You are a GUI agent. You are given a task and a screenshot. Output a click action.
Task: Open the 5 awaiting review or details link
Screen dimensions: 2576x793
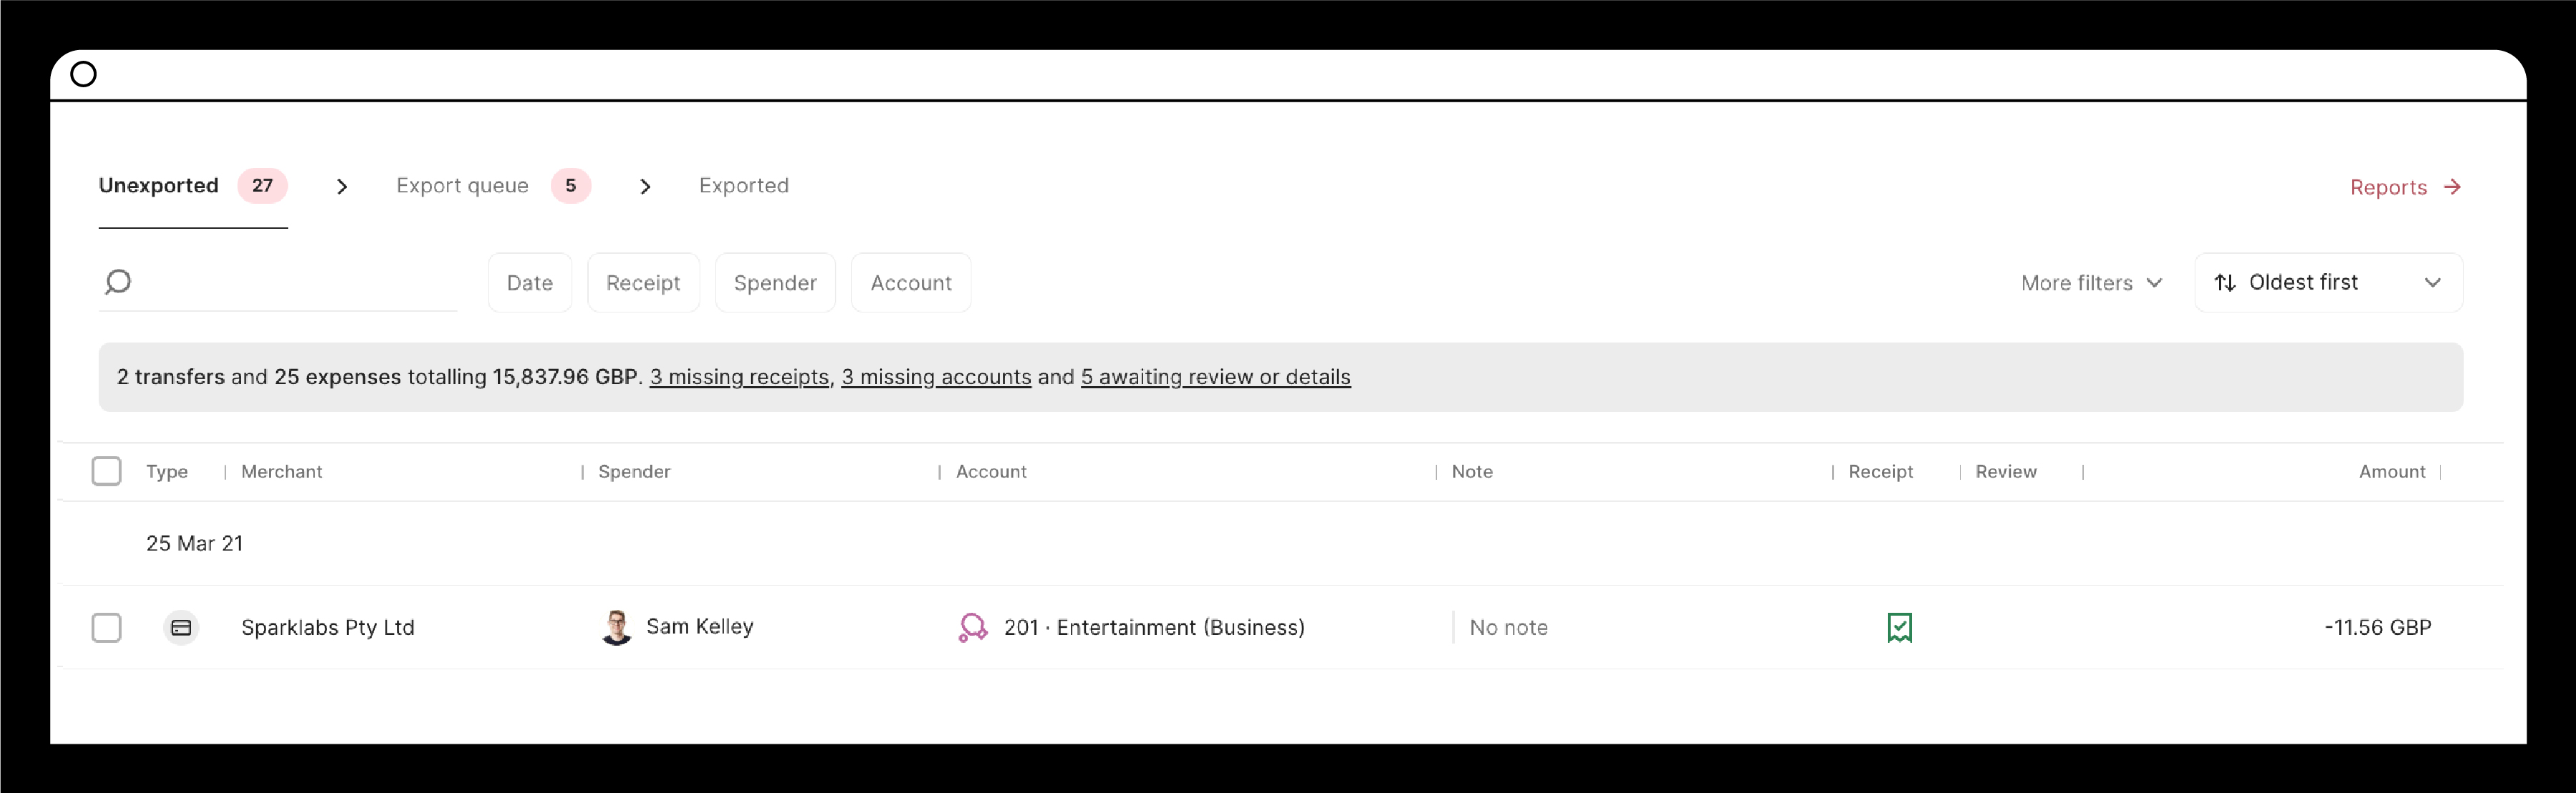[x=1215, y=377]
